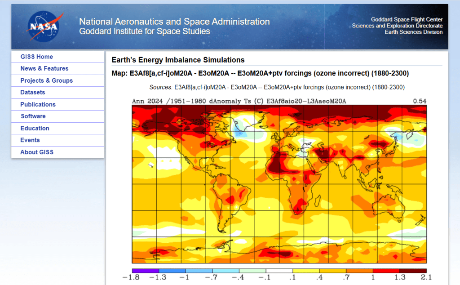Visit Goddard Space Flight Center link
This screenshot has width=460, height=285.
click(407, 19)
